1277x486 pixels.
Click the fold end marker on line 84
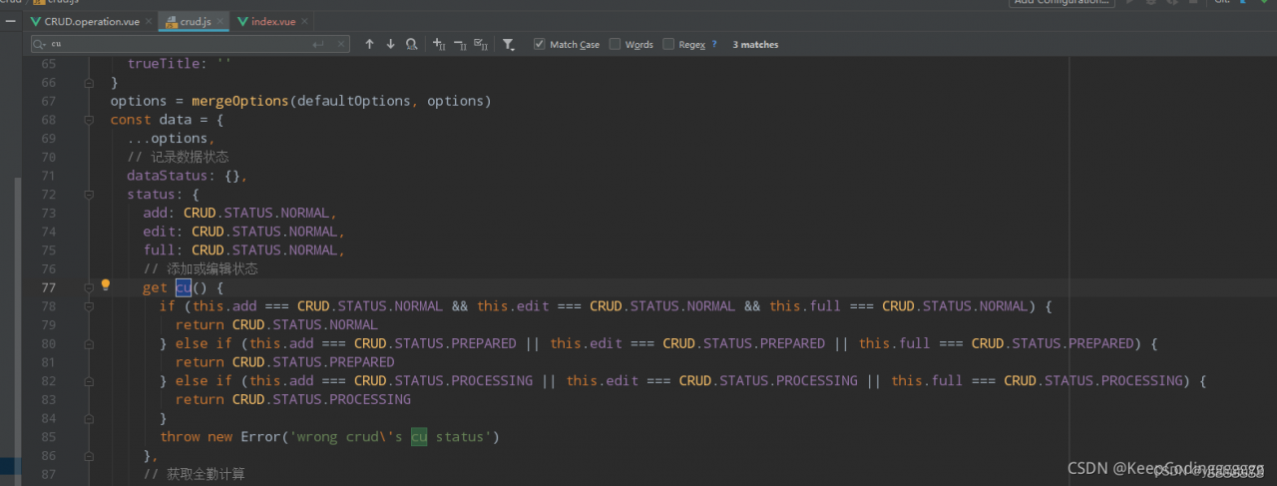(x=88, y=417)
